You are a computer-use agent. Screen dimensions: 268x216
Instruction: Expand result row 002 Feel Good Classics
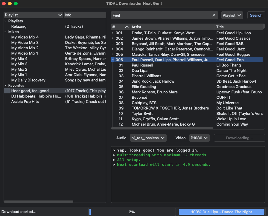113,38
